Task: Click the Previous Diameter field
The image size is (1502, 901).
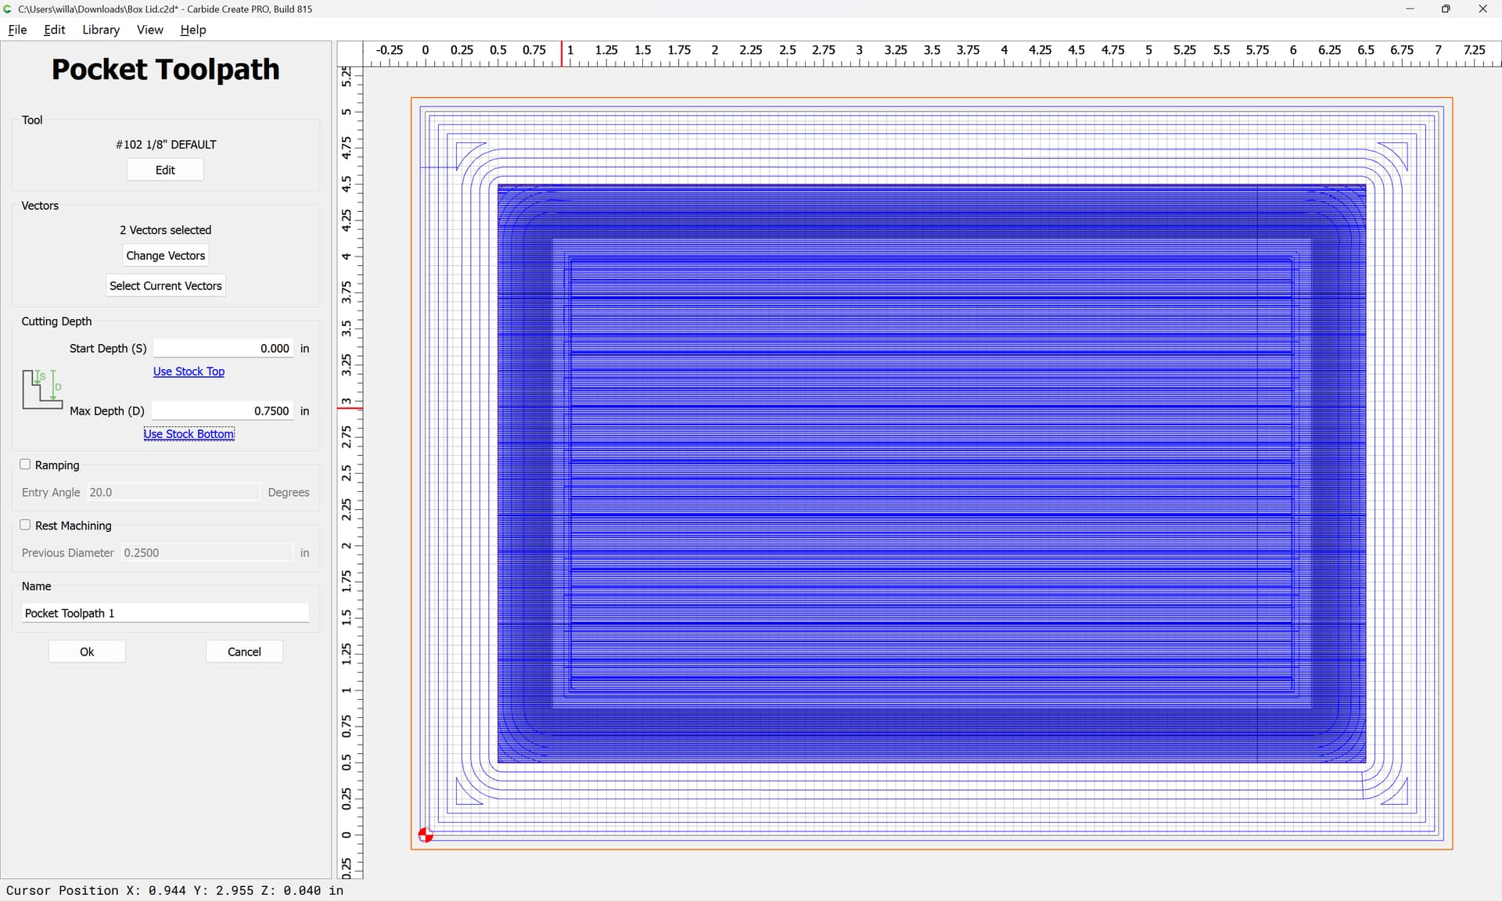Action: coord(207,552)
